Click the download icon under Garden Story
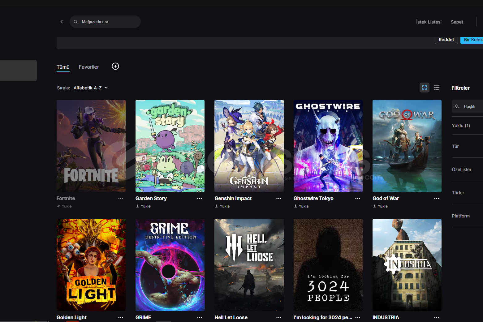 [x=137, y=206]
